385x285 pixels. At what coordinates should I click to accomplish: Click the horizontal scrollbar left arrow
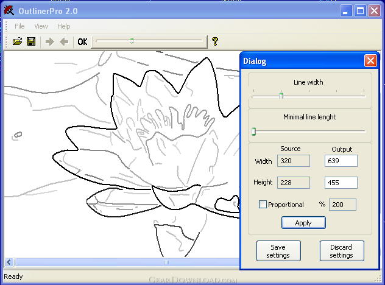(x=9, y=262)
